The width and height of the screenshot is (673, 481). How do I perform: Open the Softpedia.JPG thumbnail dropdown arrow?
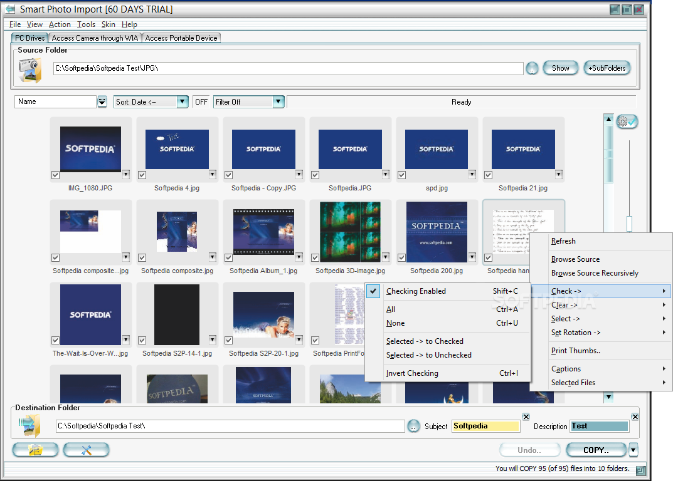click(386, 174)
